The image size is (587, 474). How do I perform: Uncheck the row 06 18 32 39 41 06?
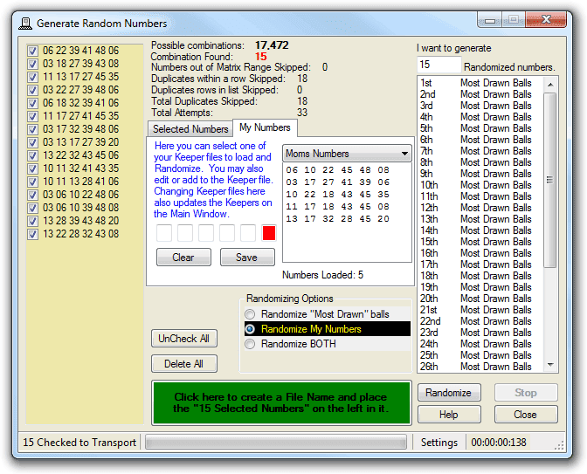click(x=32, y=103)
